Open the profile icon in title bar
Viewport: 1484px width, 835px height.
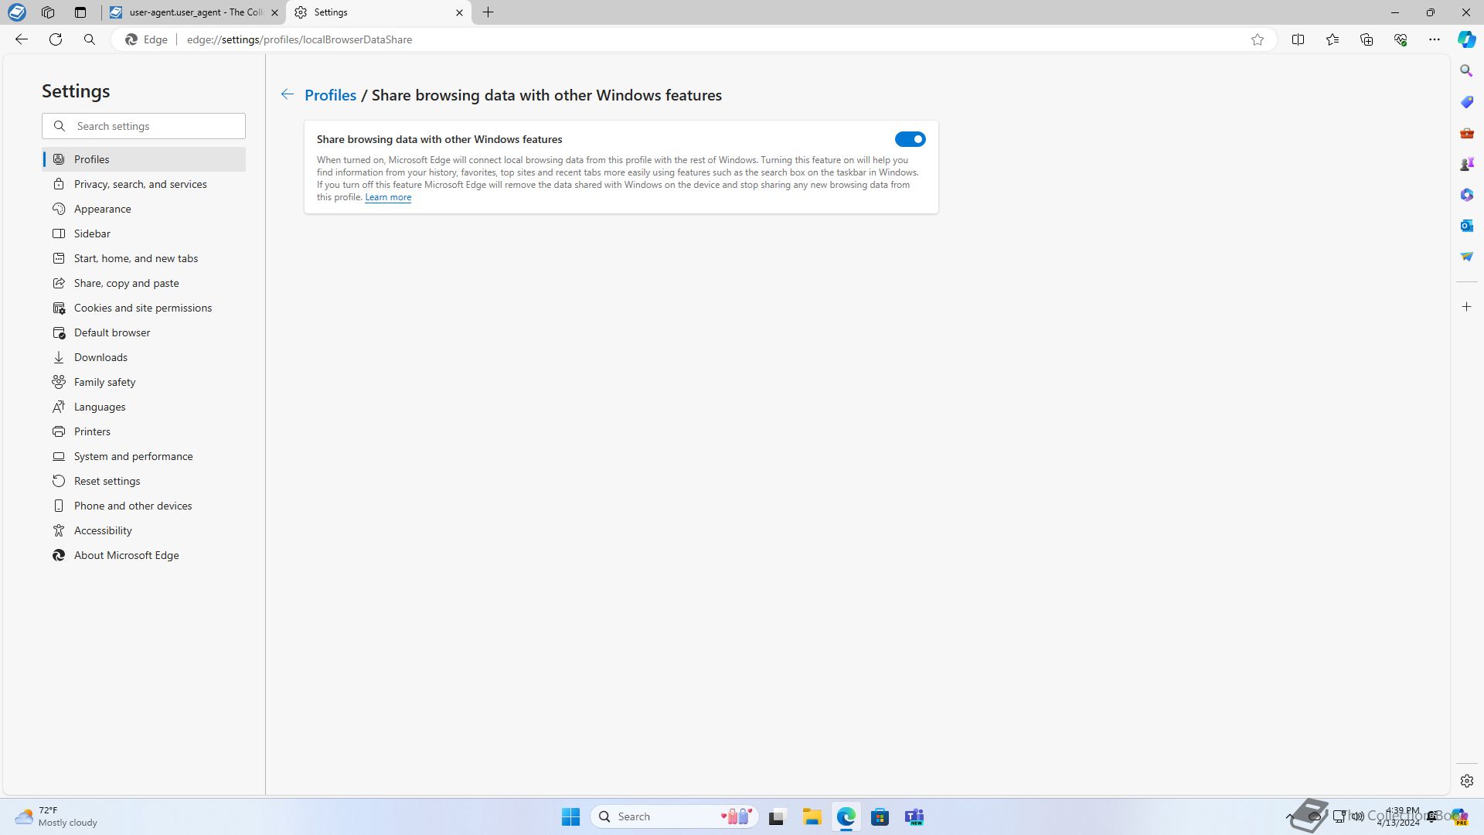(x=17, y=12)
